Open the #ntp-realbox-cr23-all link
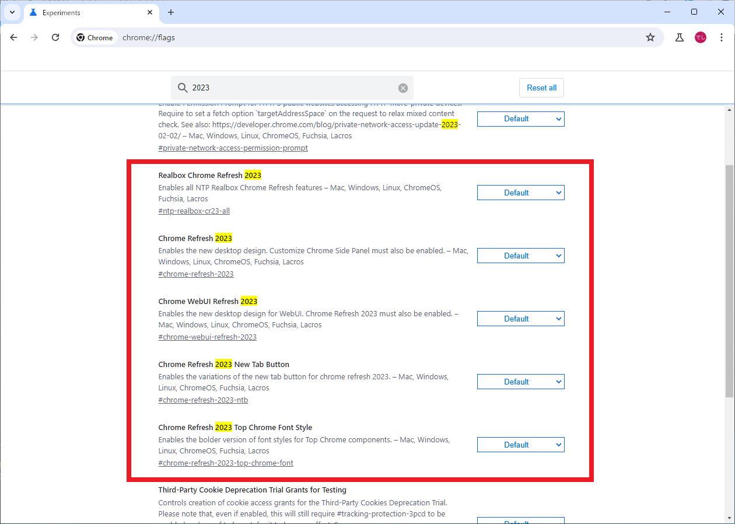This screenshot has height=524, width=735. pos(194,211)
